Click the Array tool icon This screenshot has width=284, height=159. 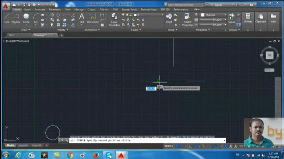(x=64, y=25)
